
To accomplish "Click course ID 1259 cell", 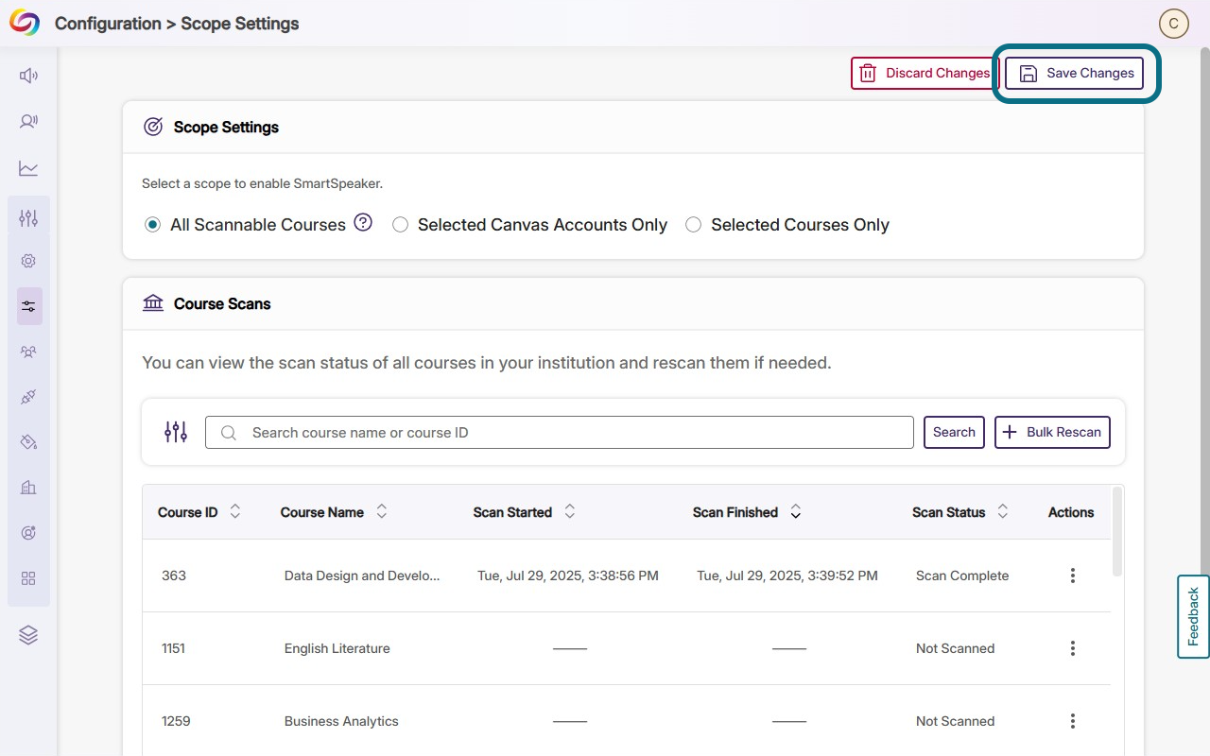I will (x=176, y=721).
